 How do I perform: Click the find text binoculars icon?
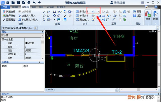(x=93, y=12)
